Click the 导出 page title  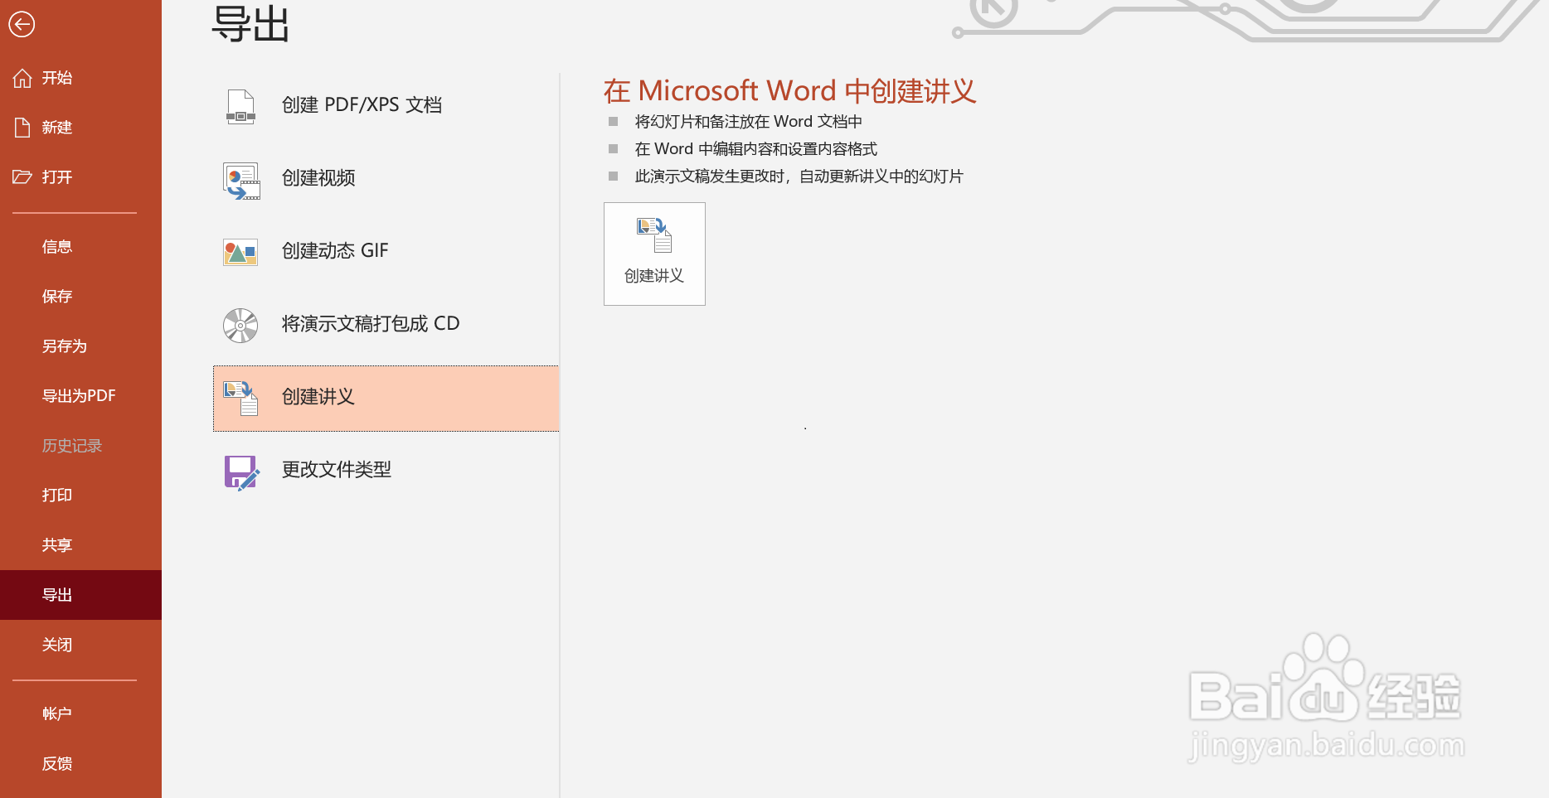click(x=250, y=24)
